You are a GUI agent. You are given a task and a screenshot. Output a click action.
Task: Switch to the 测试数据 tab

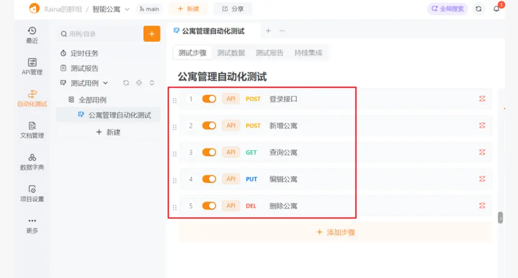231,53
